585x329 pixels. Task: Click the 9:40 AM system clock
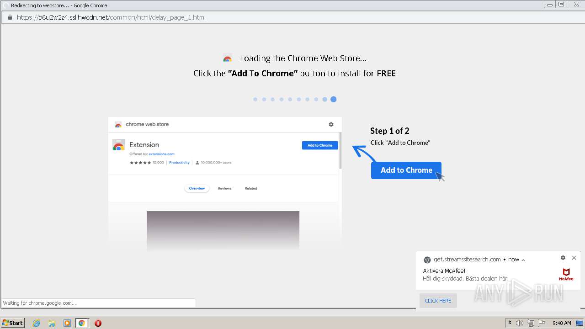(562, 323)
